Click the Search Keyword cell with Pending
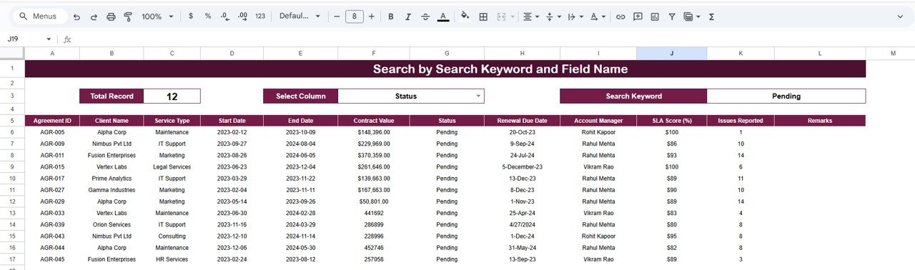Image resolution: width=915 pixels, height=270 pixels. 786,96
